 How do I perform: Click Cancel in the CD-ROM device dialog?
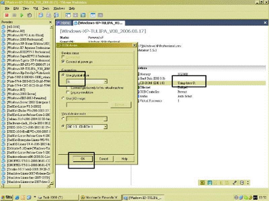[x=104, y=159]
